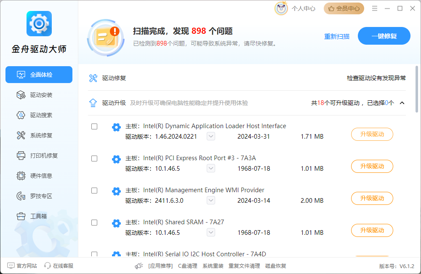421x274 pixels.
Task: Click the 重新扫描 link
Action: coord(337,36)
